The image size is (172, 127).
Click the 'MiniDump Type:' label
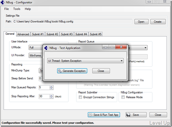21,71
